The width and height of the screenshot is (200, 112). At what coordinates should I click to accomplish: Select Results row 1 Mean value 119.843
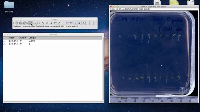coord(13,41)
